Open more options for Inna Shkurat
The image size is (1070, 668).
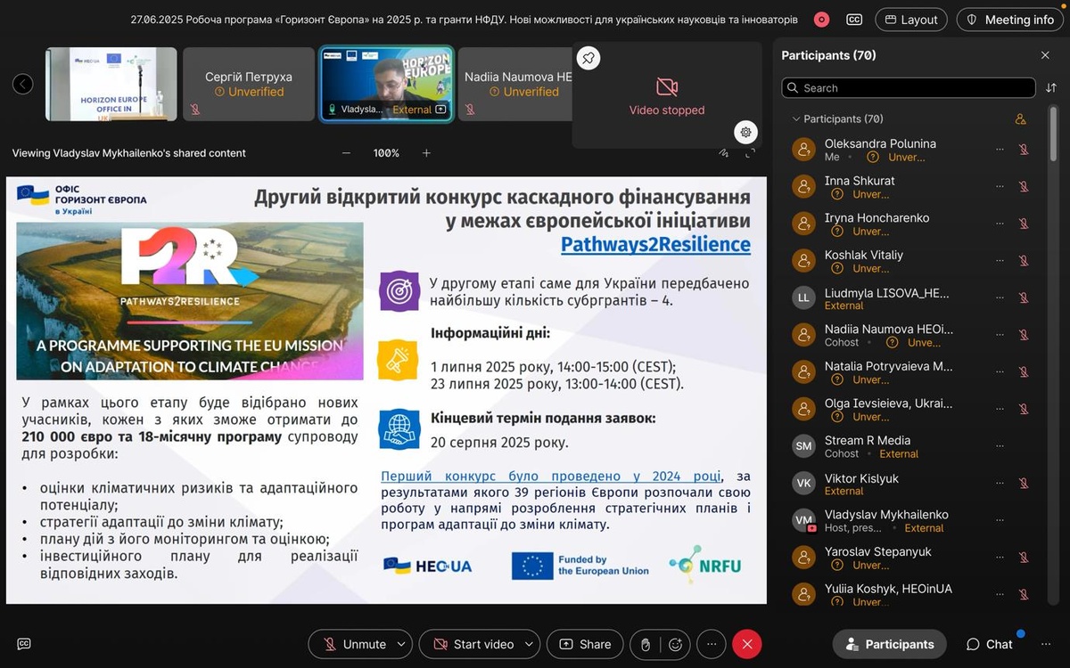coord(1000,187)
